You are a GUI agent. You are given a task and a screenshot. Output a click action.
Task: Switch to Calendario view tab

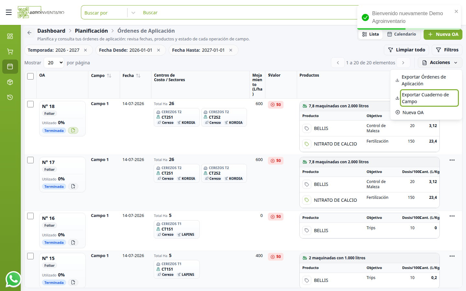pos(402,34)
